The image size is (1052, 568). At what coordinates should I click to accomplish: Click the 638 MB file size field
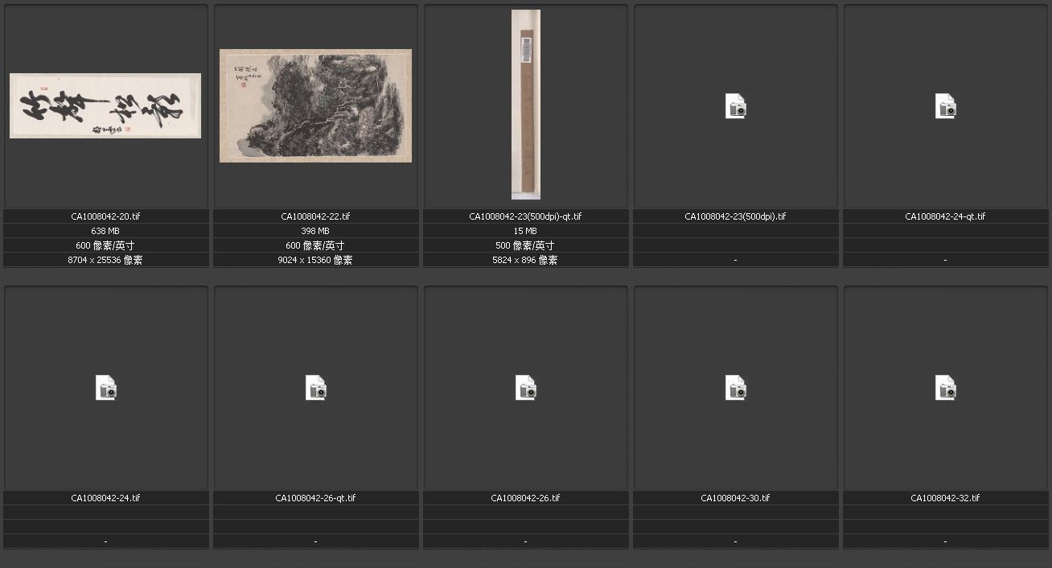[x=105, y=231]
